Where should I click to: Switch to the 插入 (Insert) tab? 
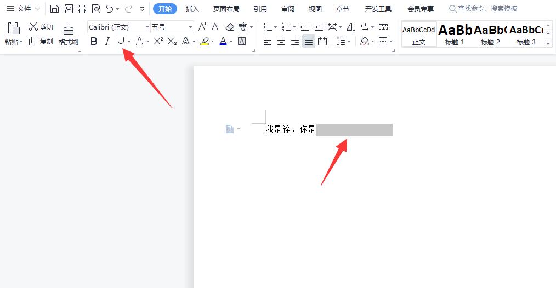point(192,9)
